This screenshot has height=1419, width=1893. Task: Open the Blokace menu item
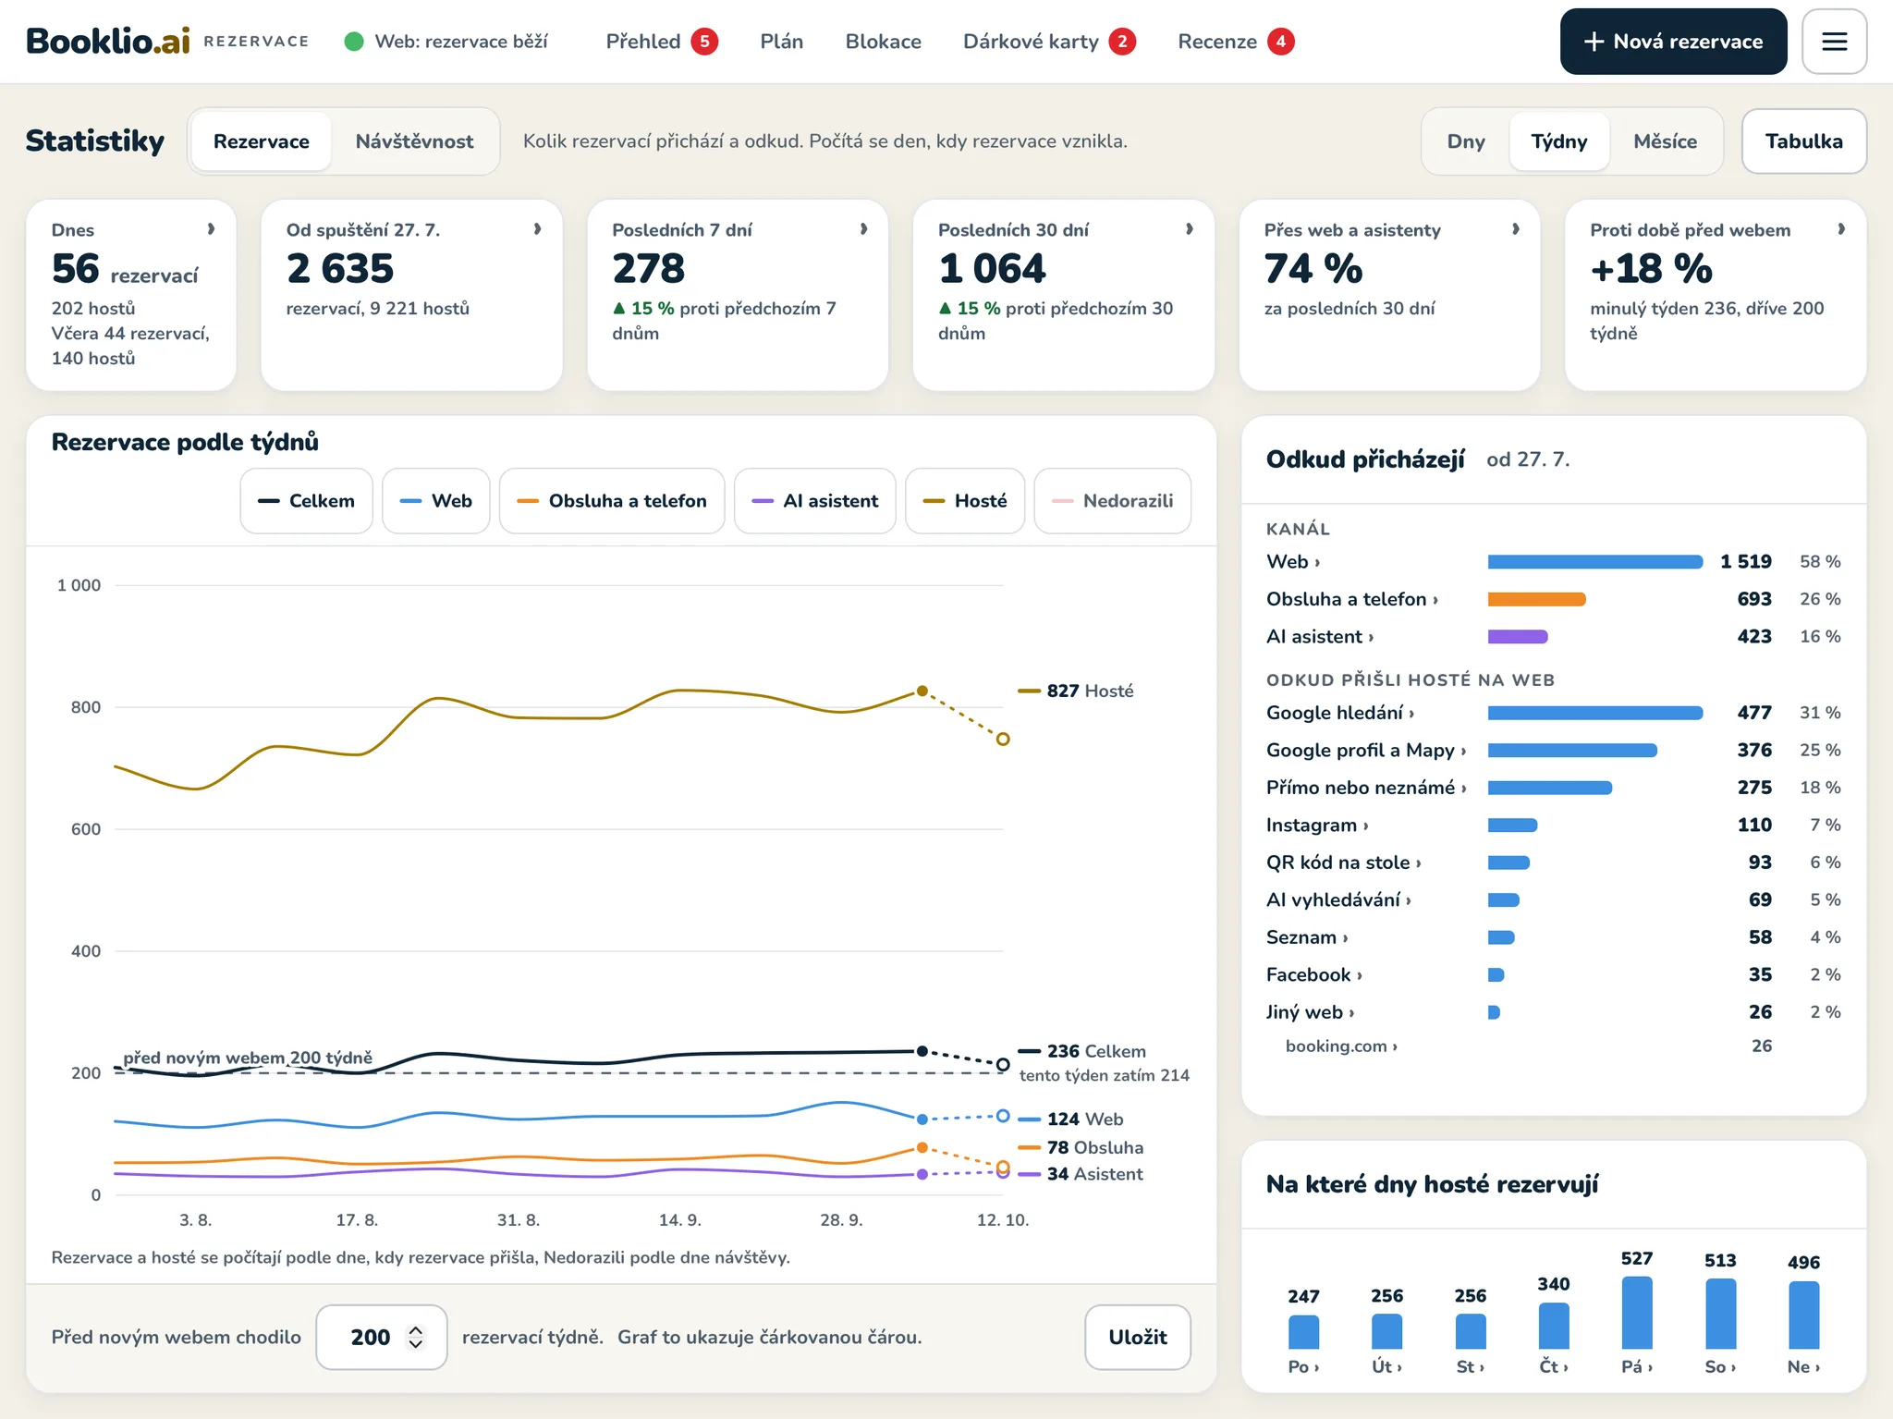[x=883, y=42]
